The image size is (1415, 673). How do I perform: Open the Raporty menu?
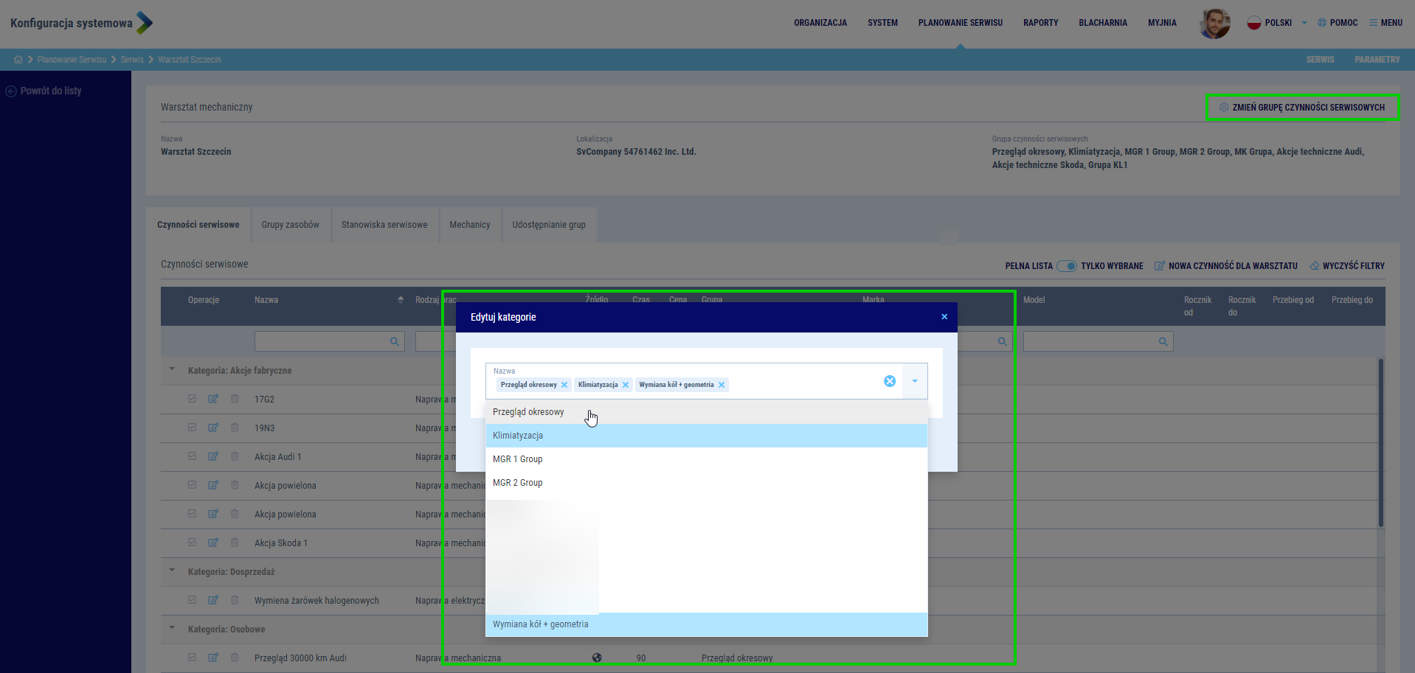click(x=1040, y=23)
